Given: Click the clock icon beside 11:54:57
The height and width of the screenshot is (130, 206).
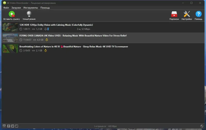Looking at the screenshot, I should 21,40.
